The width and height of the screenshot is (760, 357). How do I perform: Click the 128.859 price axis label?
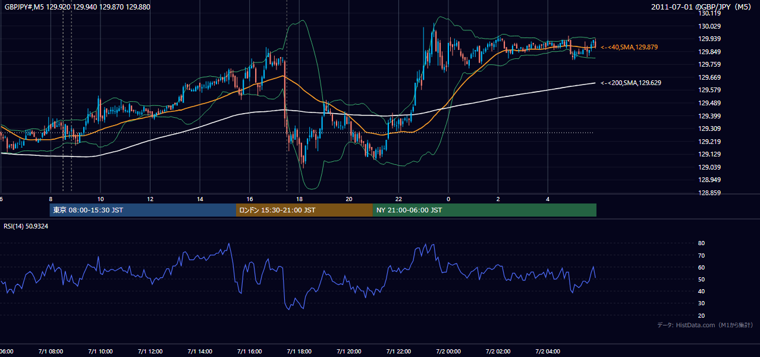[x=709, y=193]
